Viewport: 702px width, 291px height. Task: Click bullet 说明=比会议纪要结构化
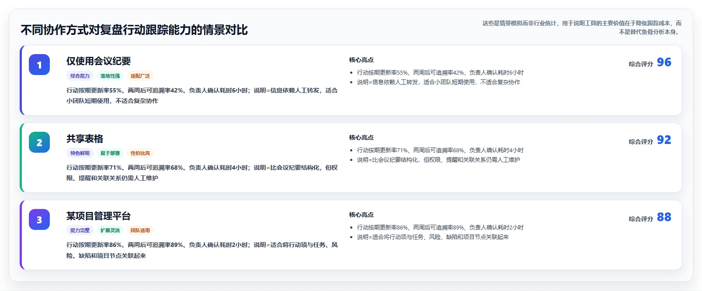pos(438,160)
